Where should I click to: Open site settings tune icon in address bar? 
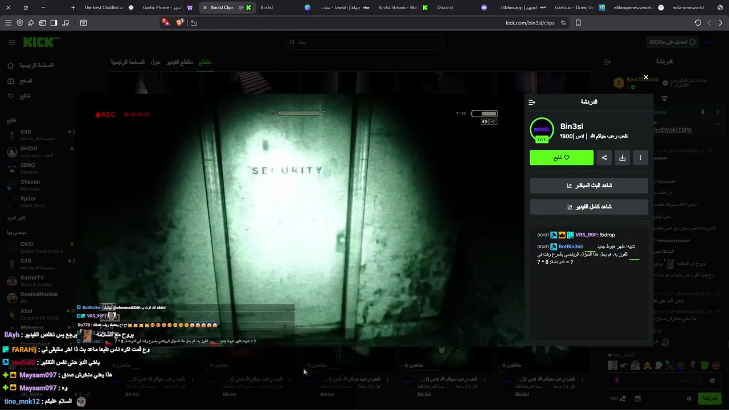point(563,23)
